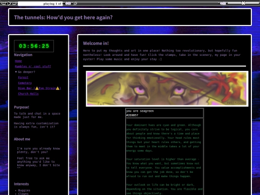The height and width of the screenshot is (195, 260).
Task: Click the total time readout in the player
Action: coord(223,3)
